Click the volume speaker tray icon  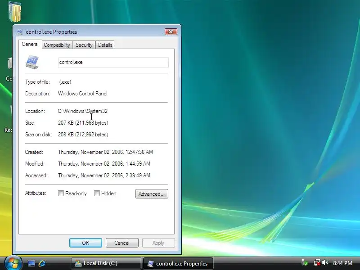[x=325, y=263]
